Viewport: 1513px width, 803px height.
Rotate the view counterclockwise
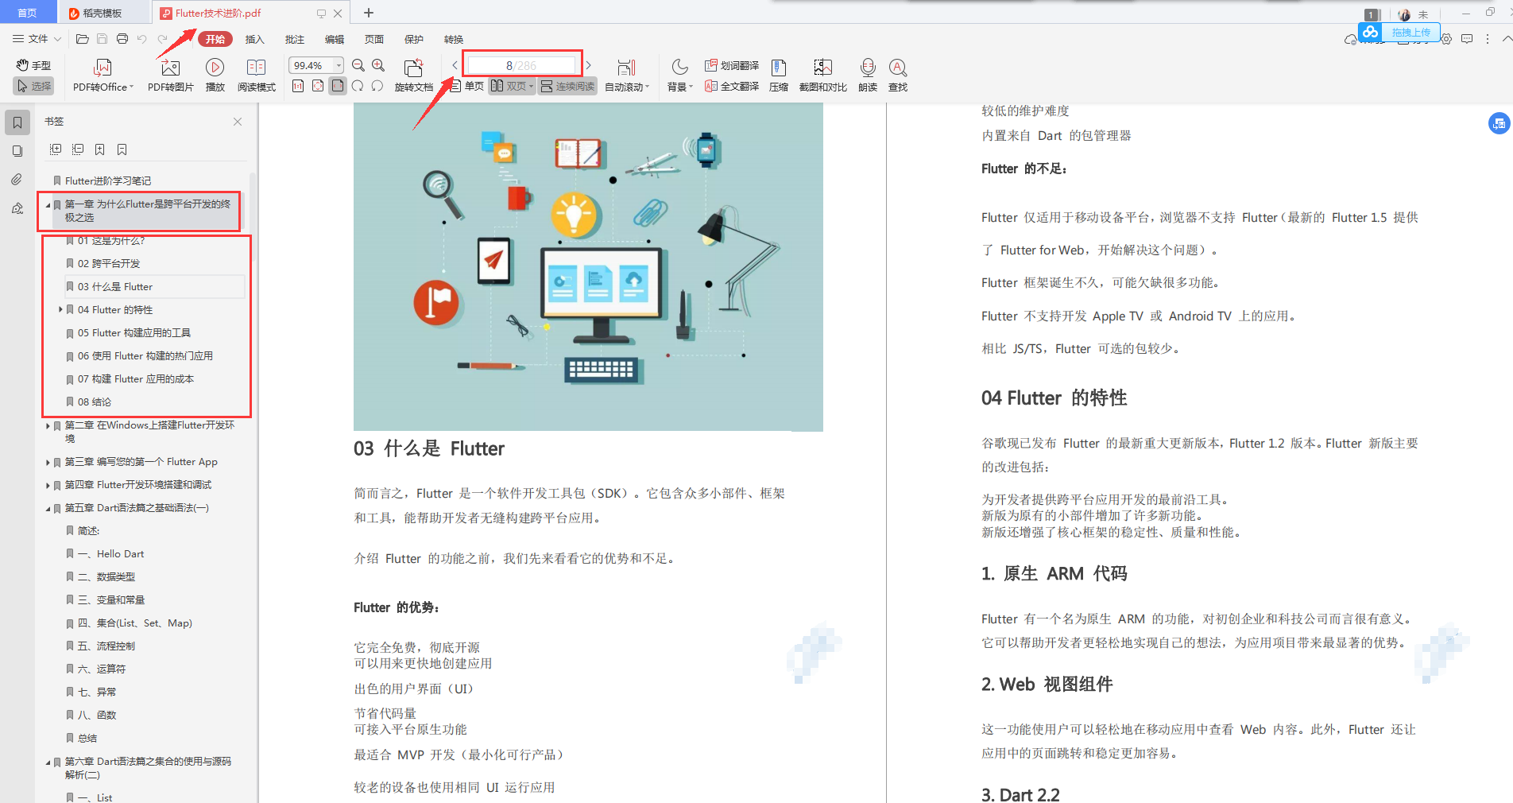358,86
